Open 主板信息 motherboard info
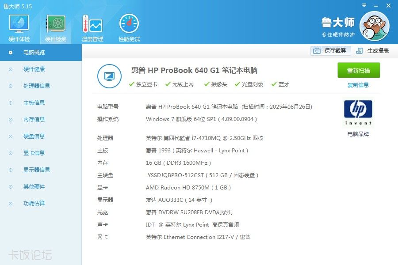 click(34, 103)
